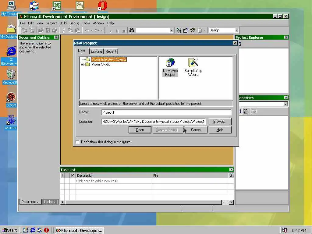Screen dimensions: 312x234
Task: Select Visual InterDev Projects tree item
Action: (109, 59)
